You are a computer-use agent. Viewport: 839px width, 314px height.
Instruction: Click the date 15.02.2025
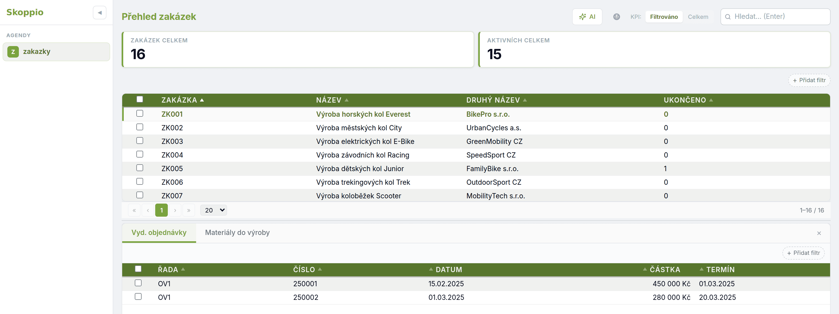coord(446,284)
